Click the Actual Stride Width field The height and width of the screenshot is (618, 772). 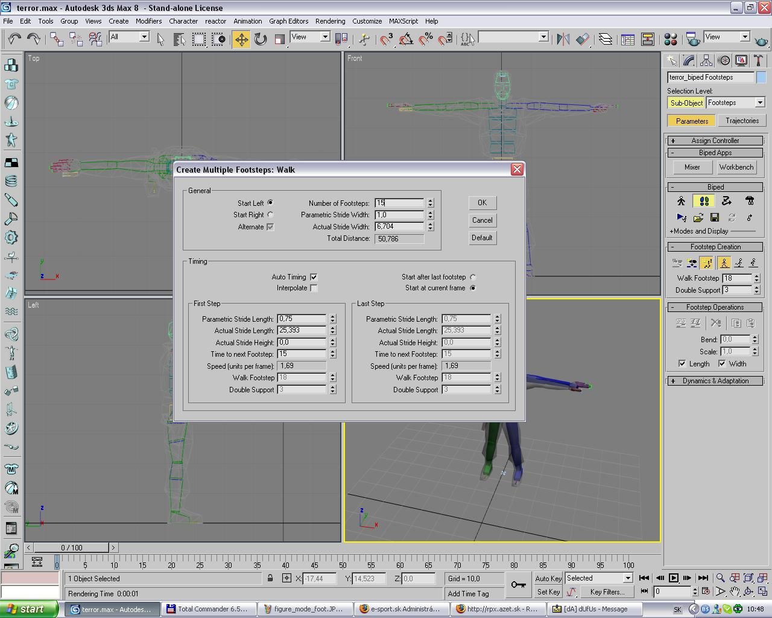point(399,227)
